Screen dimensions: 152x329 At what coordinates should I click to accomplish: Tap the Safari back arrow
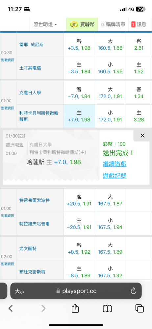(11, 308)
